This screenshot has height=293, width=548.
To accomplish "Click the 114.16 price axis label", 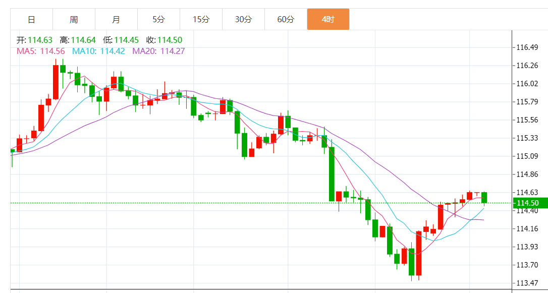I will (528, 229).
